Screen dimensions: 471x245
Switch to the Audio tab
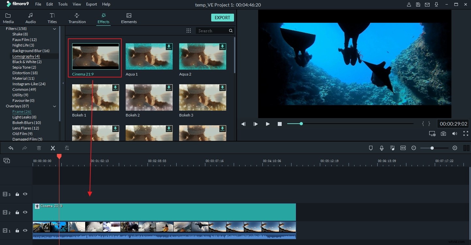[x=30, y=18]
